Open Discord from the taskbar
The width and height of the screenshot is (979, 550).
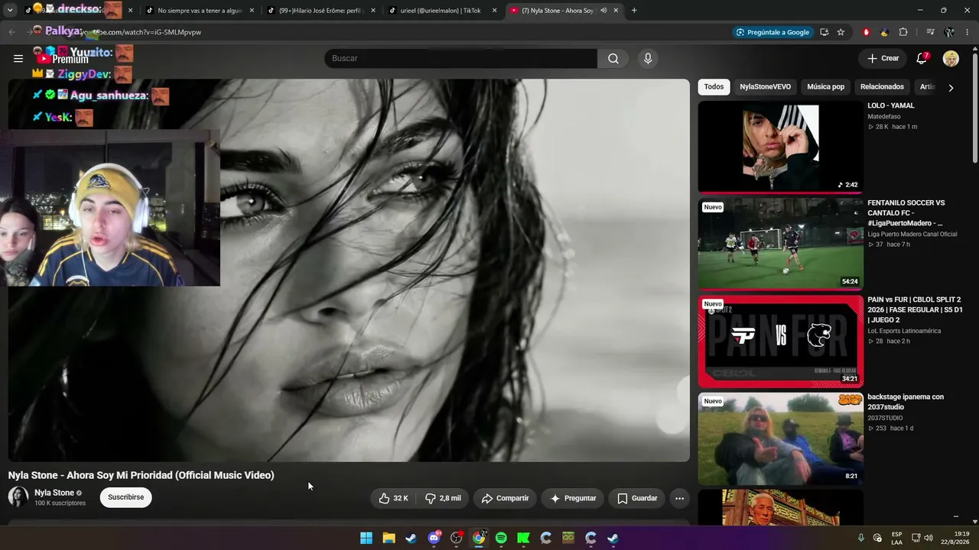(434, 538)
